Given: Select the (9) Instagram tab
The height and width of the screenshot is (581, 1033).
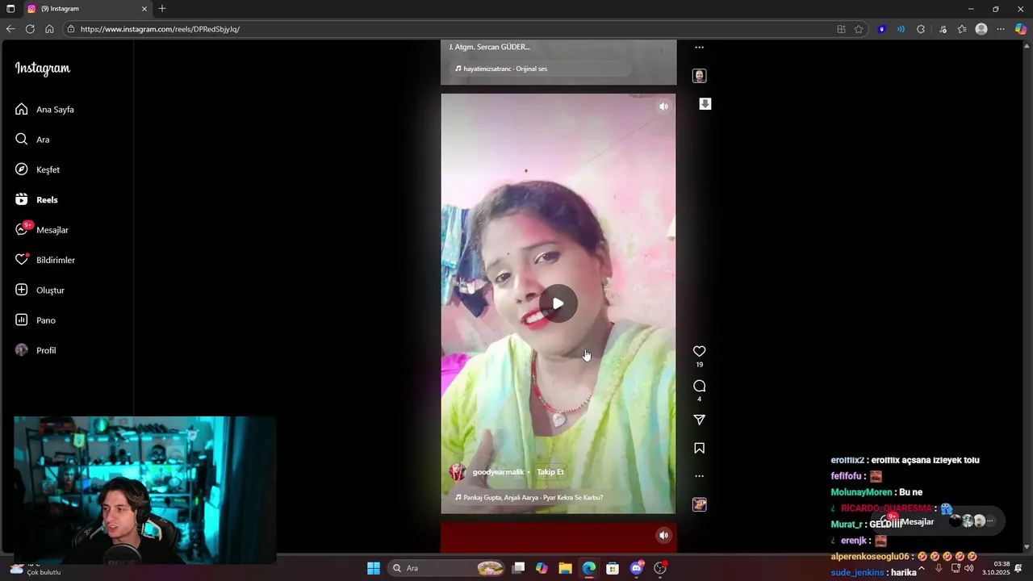Looking at the screenshot, I should point(86,9).
